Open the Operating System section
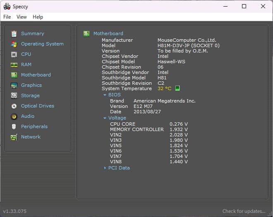This screenshot has height=217, width=273. (x=42, y=44)
